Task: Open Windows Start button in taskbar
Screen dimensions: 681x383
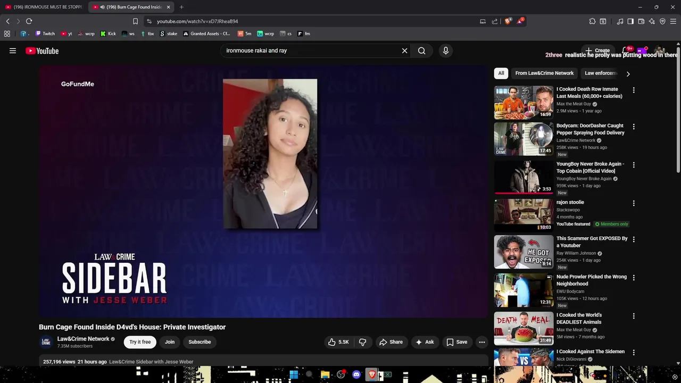Action: point(294,374)
